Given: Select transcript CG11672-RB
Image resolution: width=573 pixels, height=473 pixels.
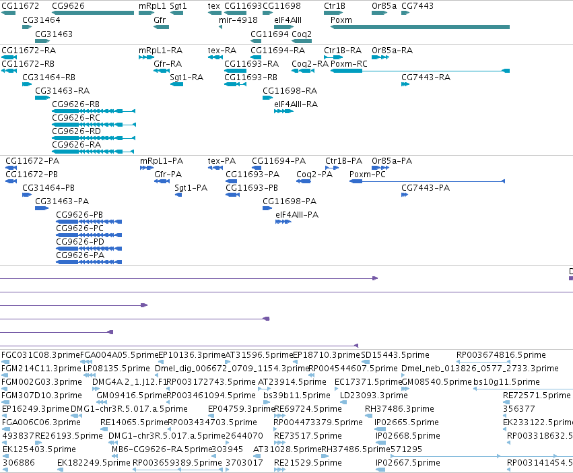Looking at the screenshot, I should pyautogui.click(x=28, y=63).
